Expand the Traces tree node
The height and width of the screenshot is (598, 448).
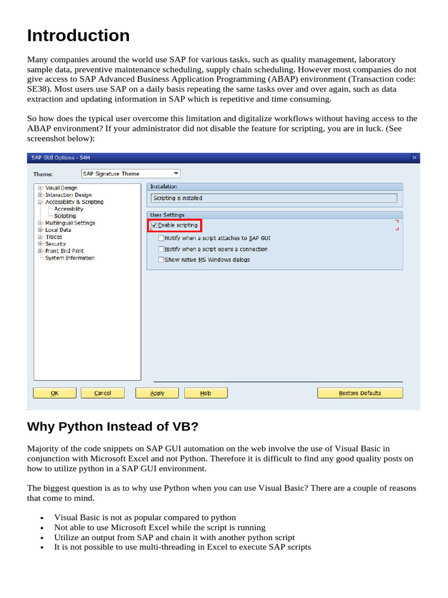(40, 237)
